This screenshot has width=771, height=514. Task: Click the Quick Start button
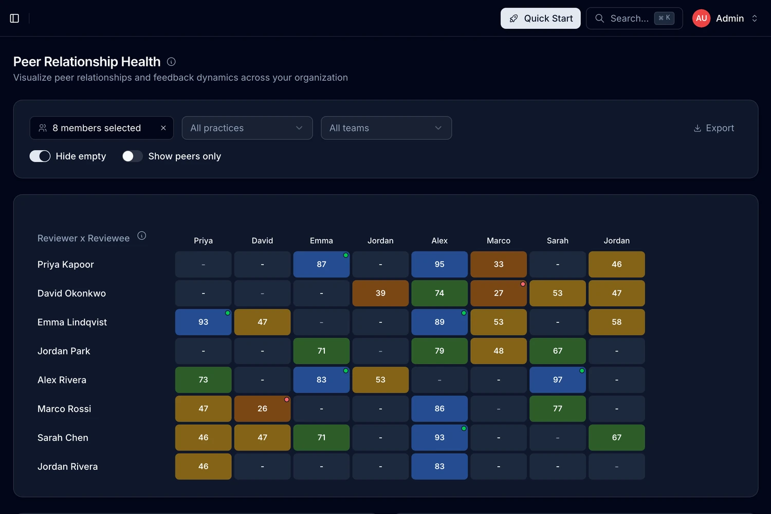tap(541, 19)
